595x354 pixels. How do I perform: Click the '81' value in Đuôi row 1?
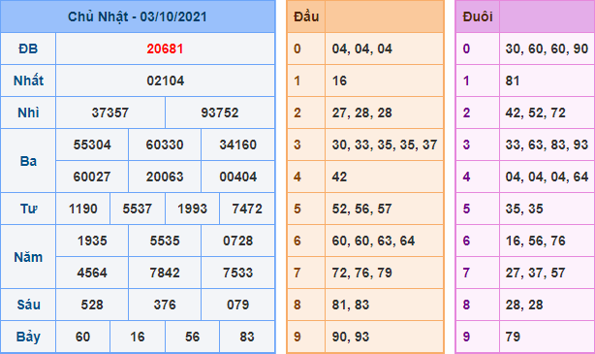point(513,80)
